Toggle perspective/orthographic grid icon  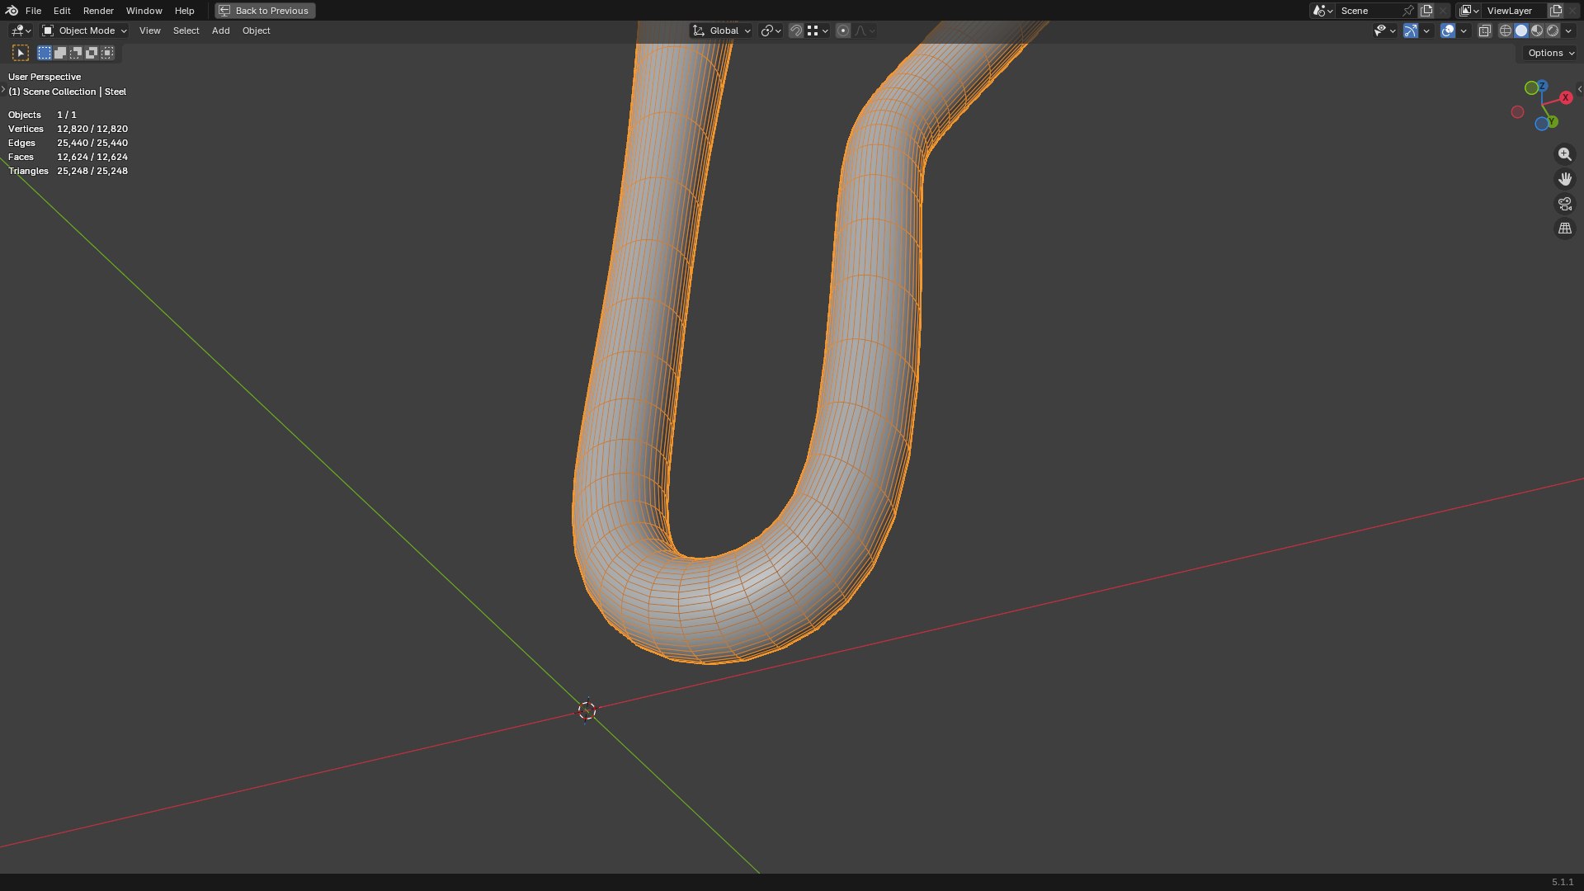coord(1565,229)
